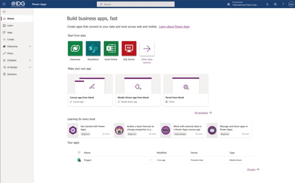
Task: Open Chatbots in the sidebar
Action: point(12,60)
